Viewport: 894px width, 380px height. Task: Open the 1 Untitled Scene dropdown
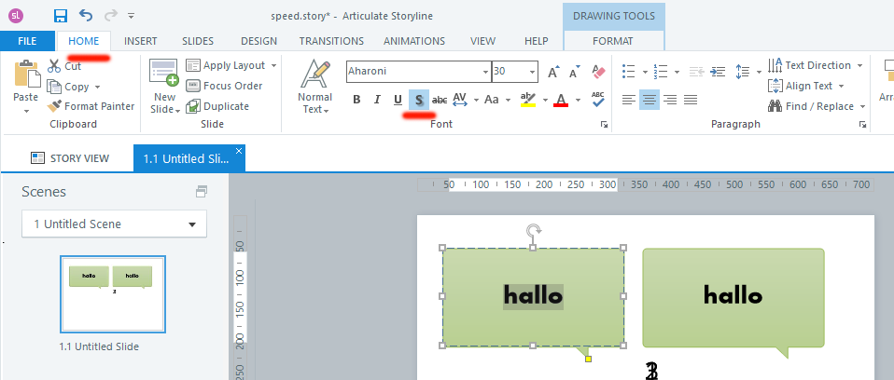[x=114, y=224]
